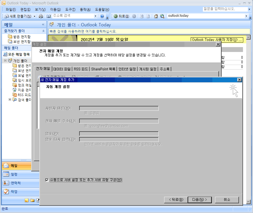
Task: Click the 뒤로(B) back button in wizard
Action: (x=176, y=200)
